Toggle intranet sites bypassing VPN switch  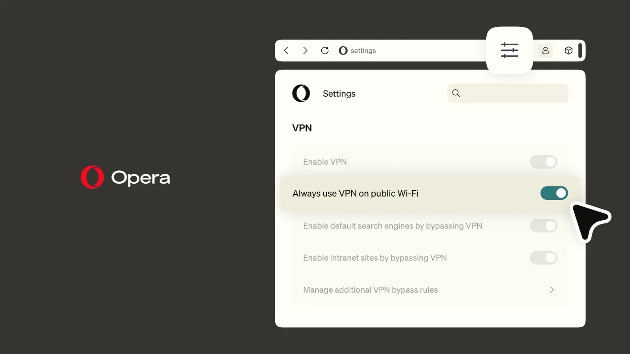(543, 258)
